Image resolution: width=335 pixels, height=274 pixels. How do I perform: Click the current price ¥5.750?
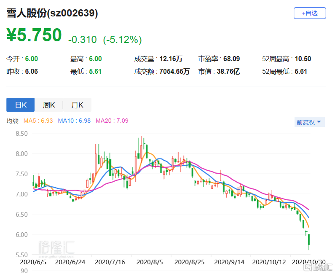click(x=34, y=35)
